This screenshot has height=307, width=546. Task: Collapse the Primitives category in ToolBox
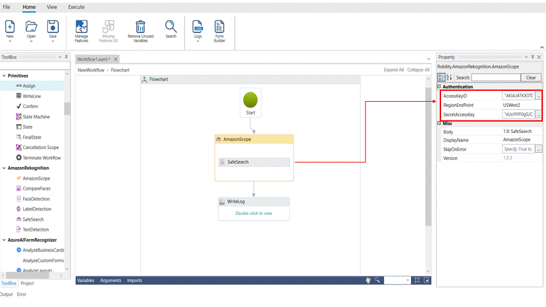click(4, 76)
